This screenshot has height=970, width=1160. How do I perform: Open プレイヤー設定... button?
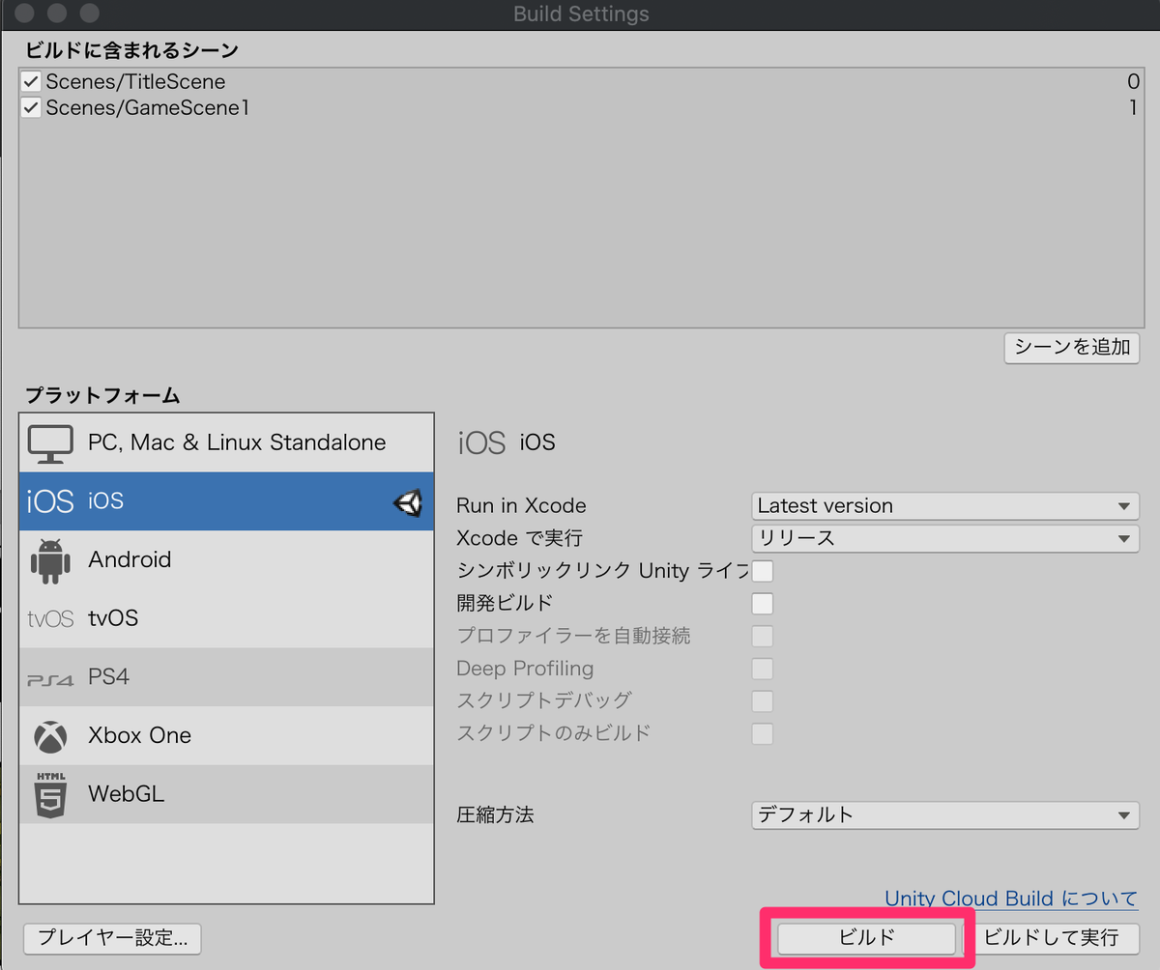(113, 937)
